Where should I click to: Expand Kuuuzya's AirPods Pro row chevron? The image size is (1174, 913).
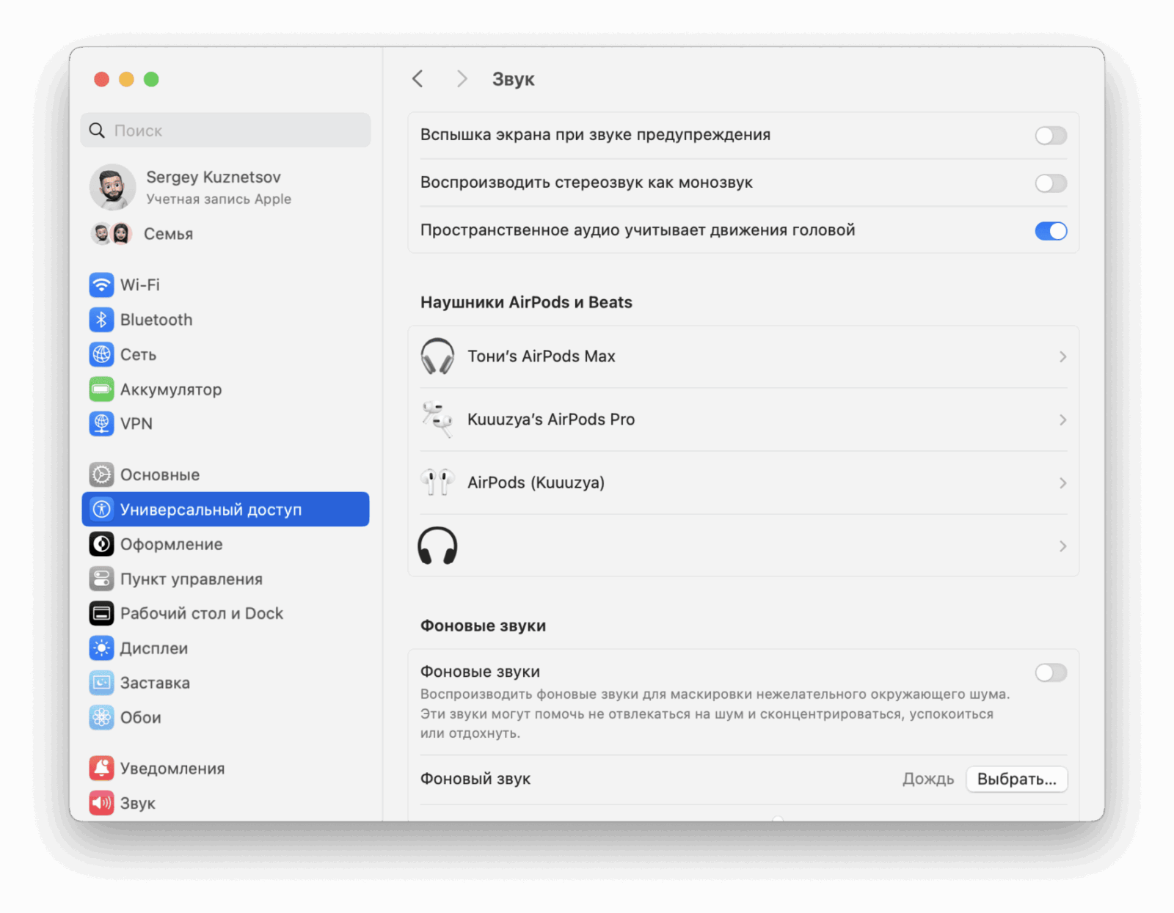click(1062, 419)
